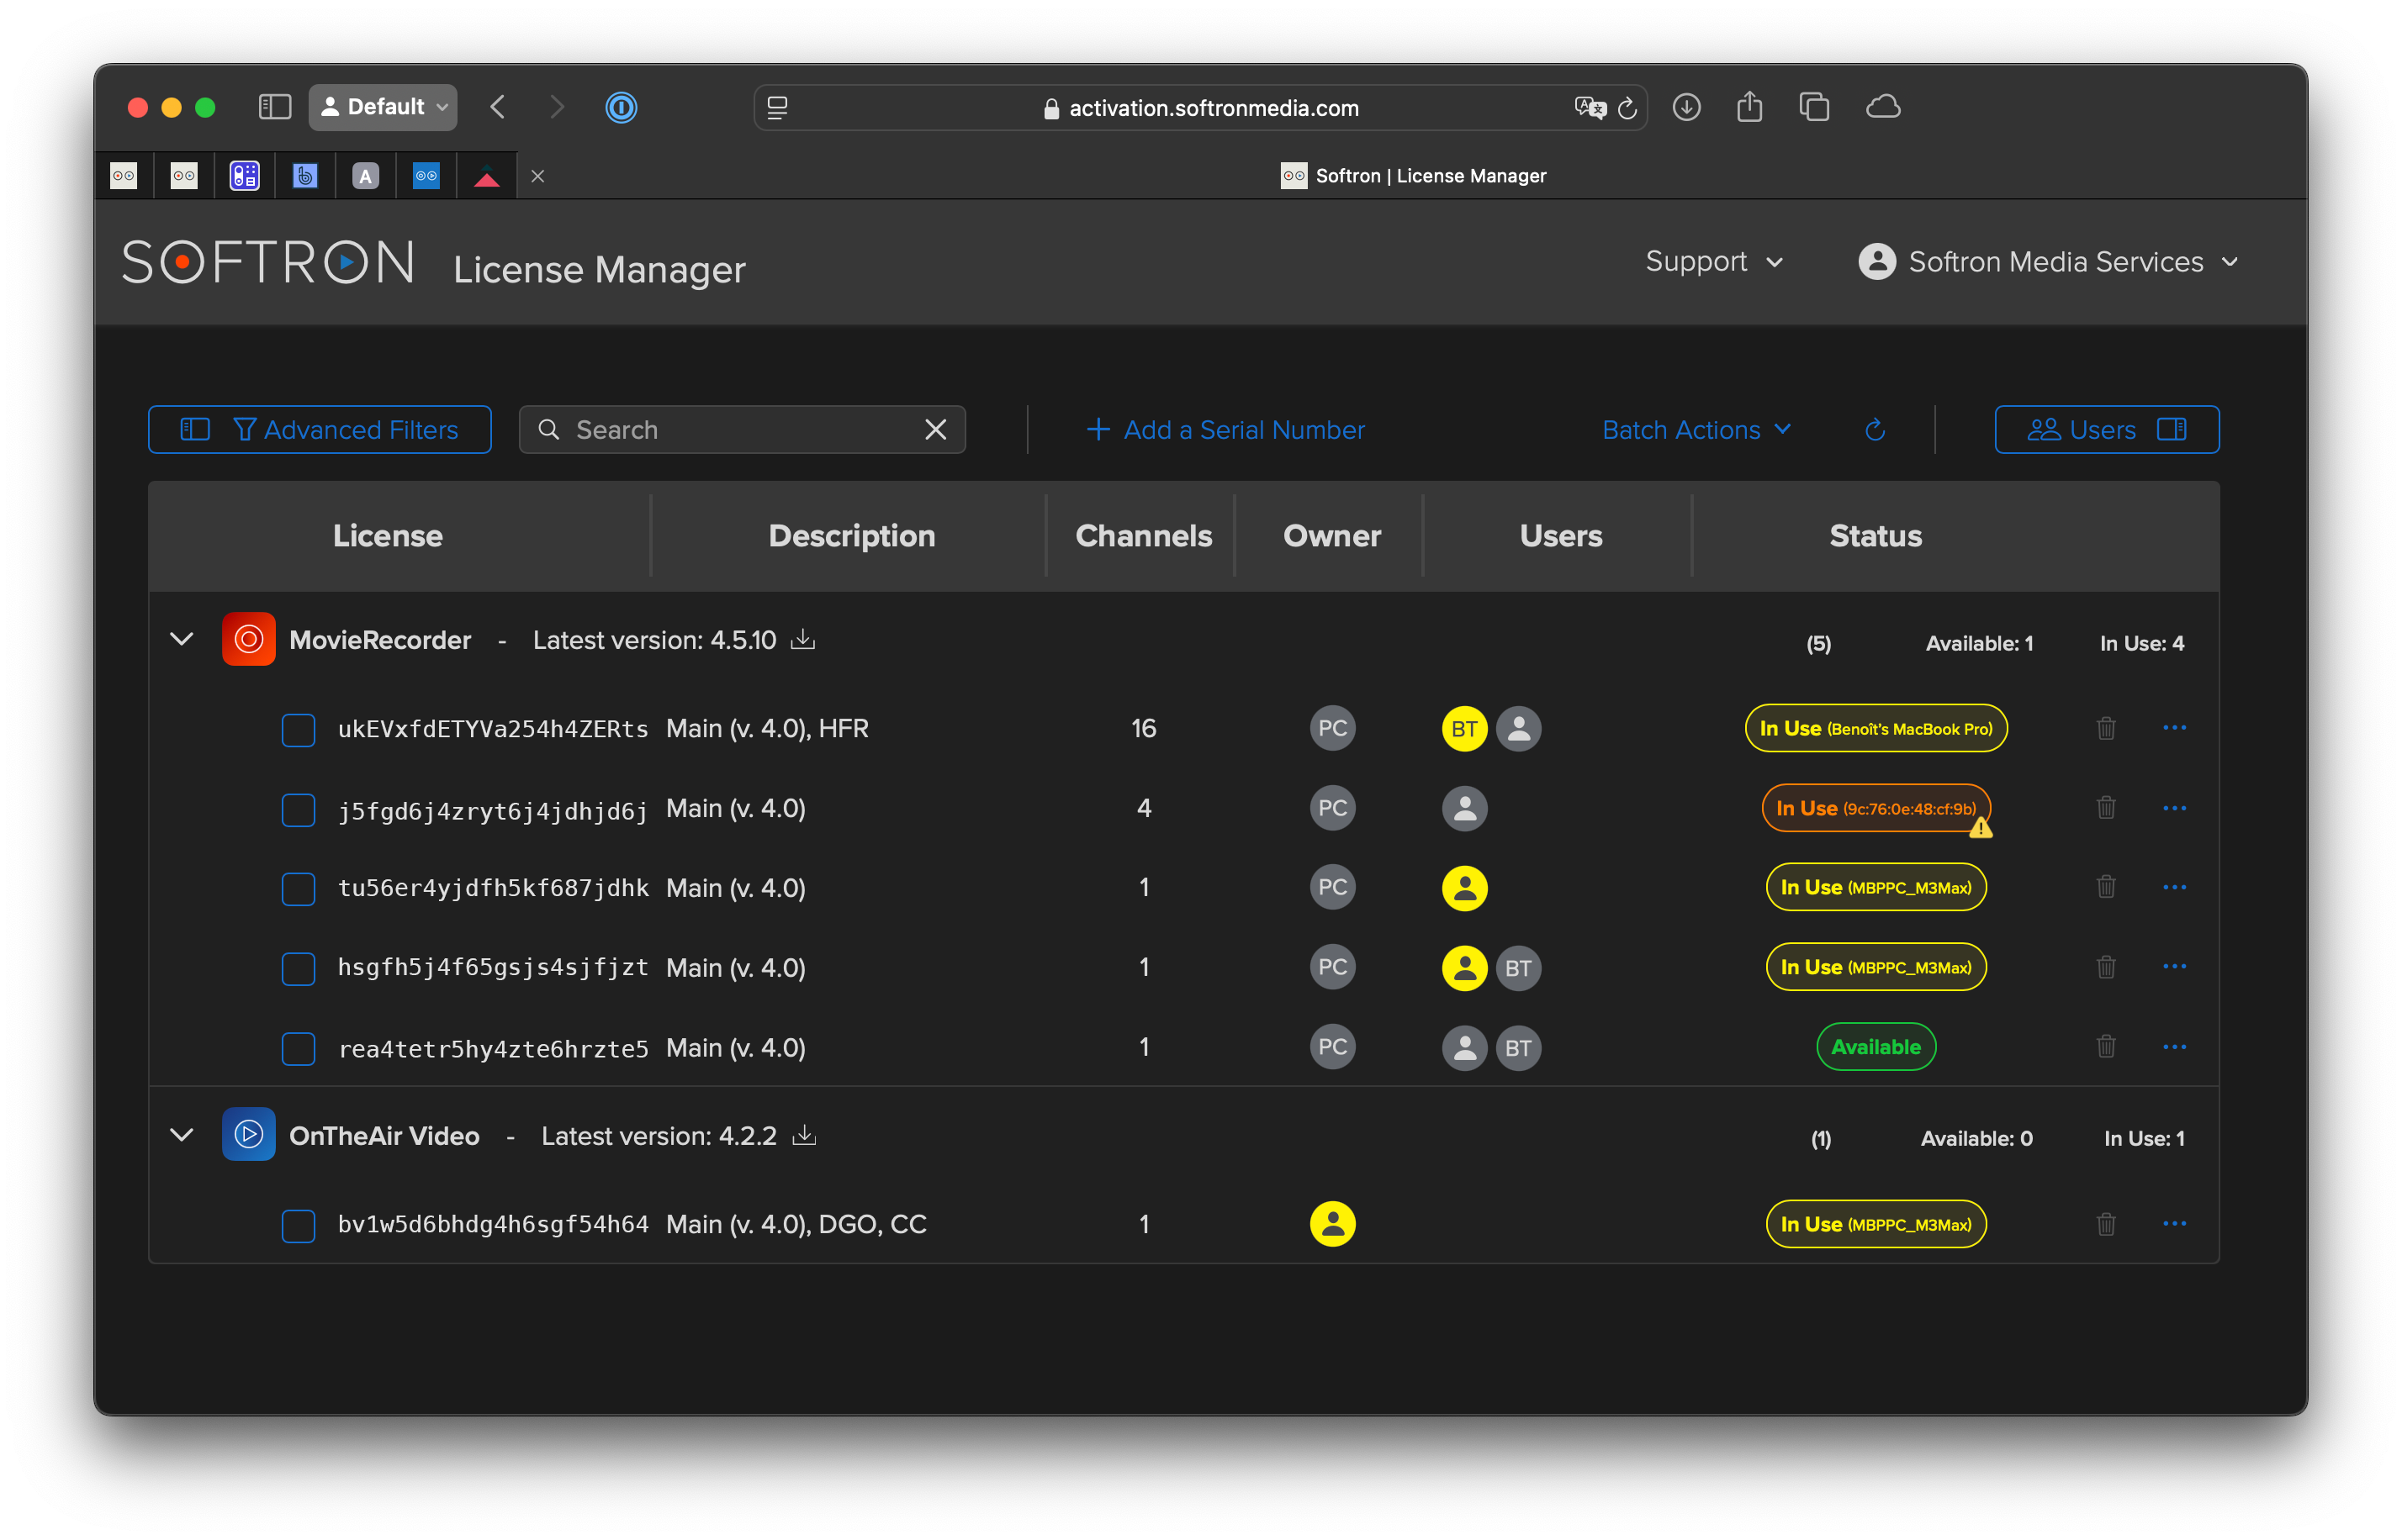This screenshot has width=2402, height=1540.
Task: Click grey BT avatar in rea4tetr5hy4zte6hrzte5 row
Action: 1517,1047
